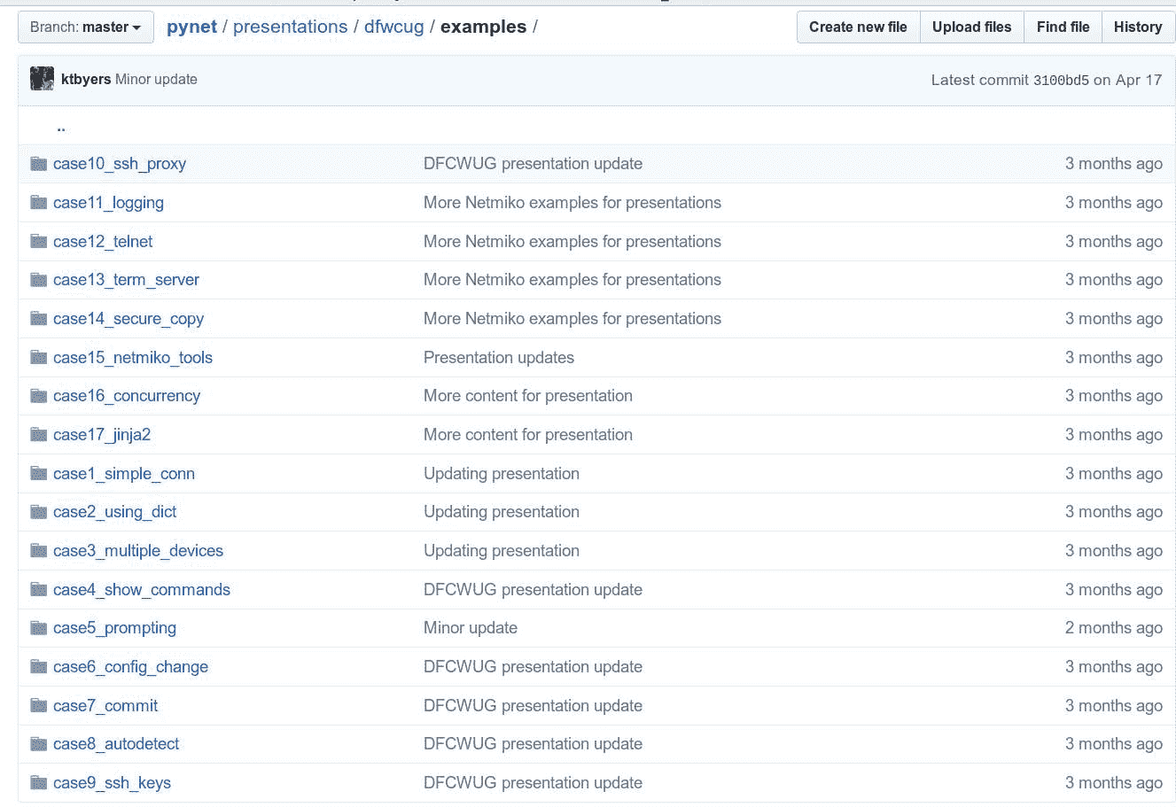Click folder icon beside case14_secure_copy
This screenshot has width=1176, height=807.
(38, 318)
